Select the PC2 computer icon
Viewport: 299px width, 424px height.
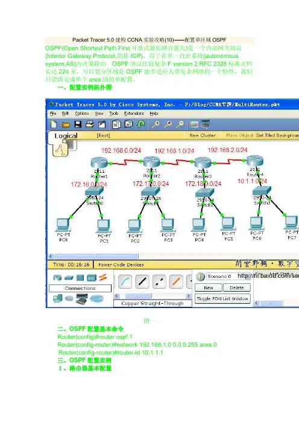pyautogui.click(x=134, y=226)
